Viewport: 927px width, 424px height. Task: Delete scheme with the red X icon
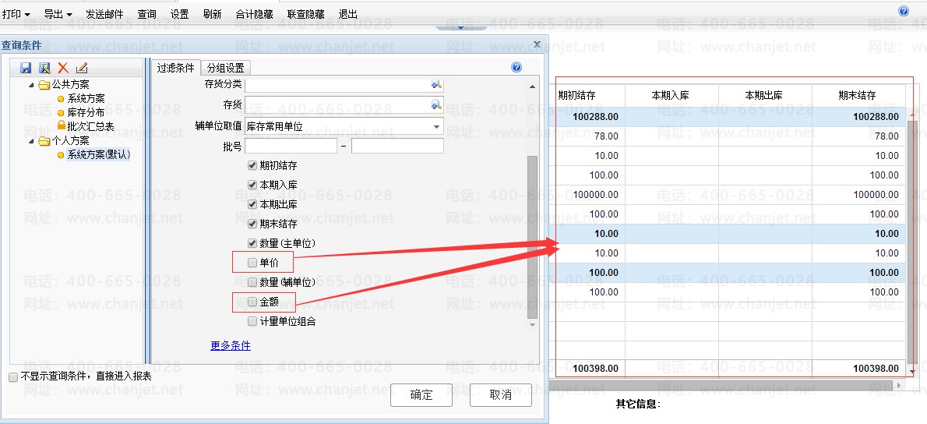coord(62,68)
